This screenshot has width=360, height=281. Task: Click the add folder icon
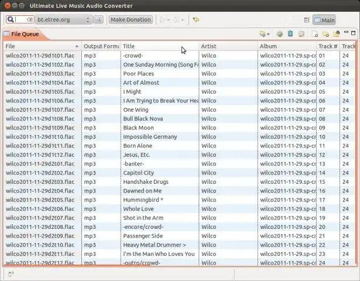325,34
